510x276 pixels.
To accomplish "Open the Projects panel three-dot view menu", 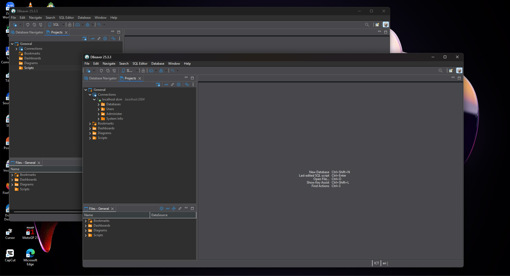I will point(193,85).
